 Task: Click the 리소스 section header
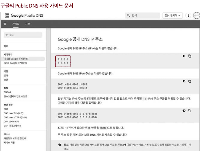[7, 134]
